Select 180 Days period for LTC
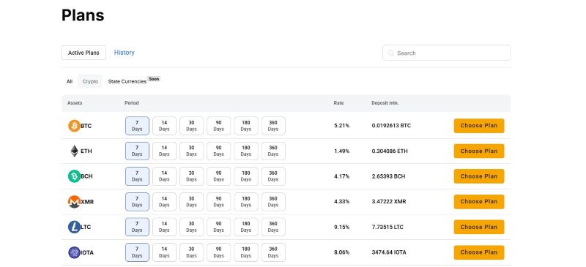This screenshot has height=267, width=586. [x=246, y=227]
